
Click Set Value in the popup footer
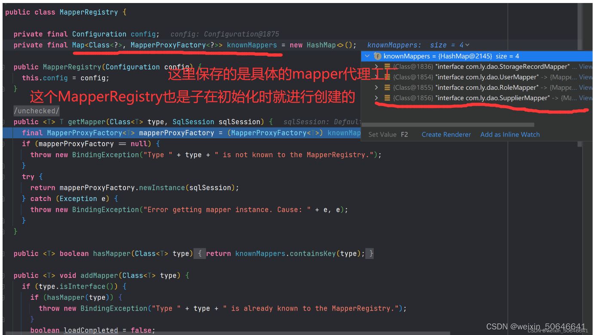click(382, 134)
